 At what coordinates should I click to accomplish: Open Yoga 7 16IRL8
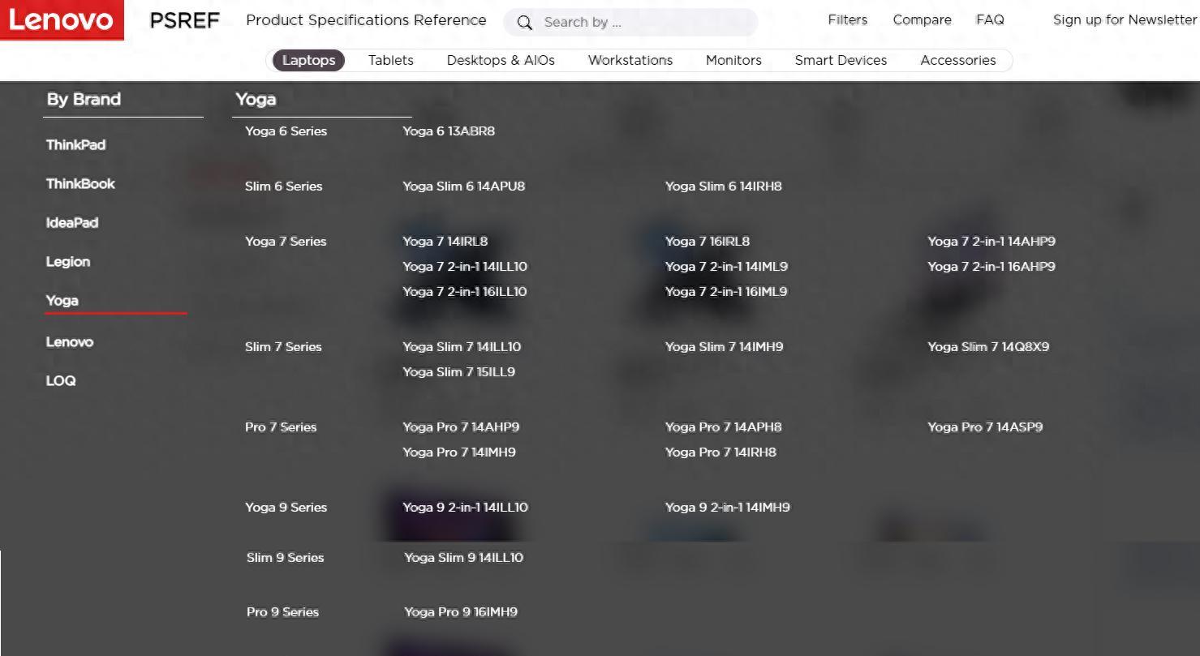[x=708, y=241]
